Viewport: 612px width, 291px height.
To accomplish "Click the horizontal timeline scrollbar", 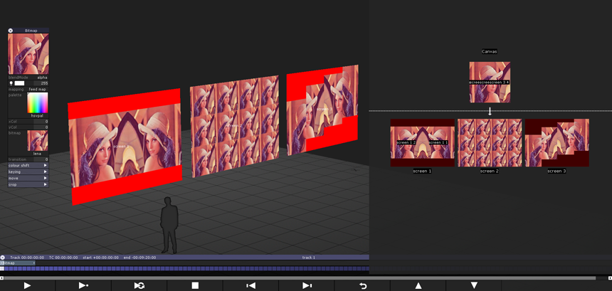I will tap(300, 278).
